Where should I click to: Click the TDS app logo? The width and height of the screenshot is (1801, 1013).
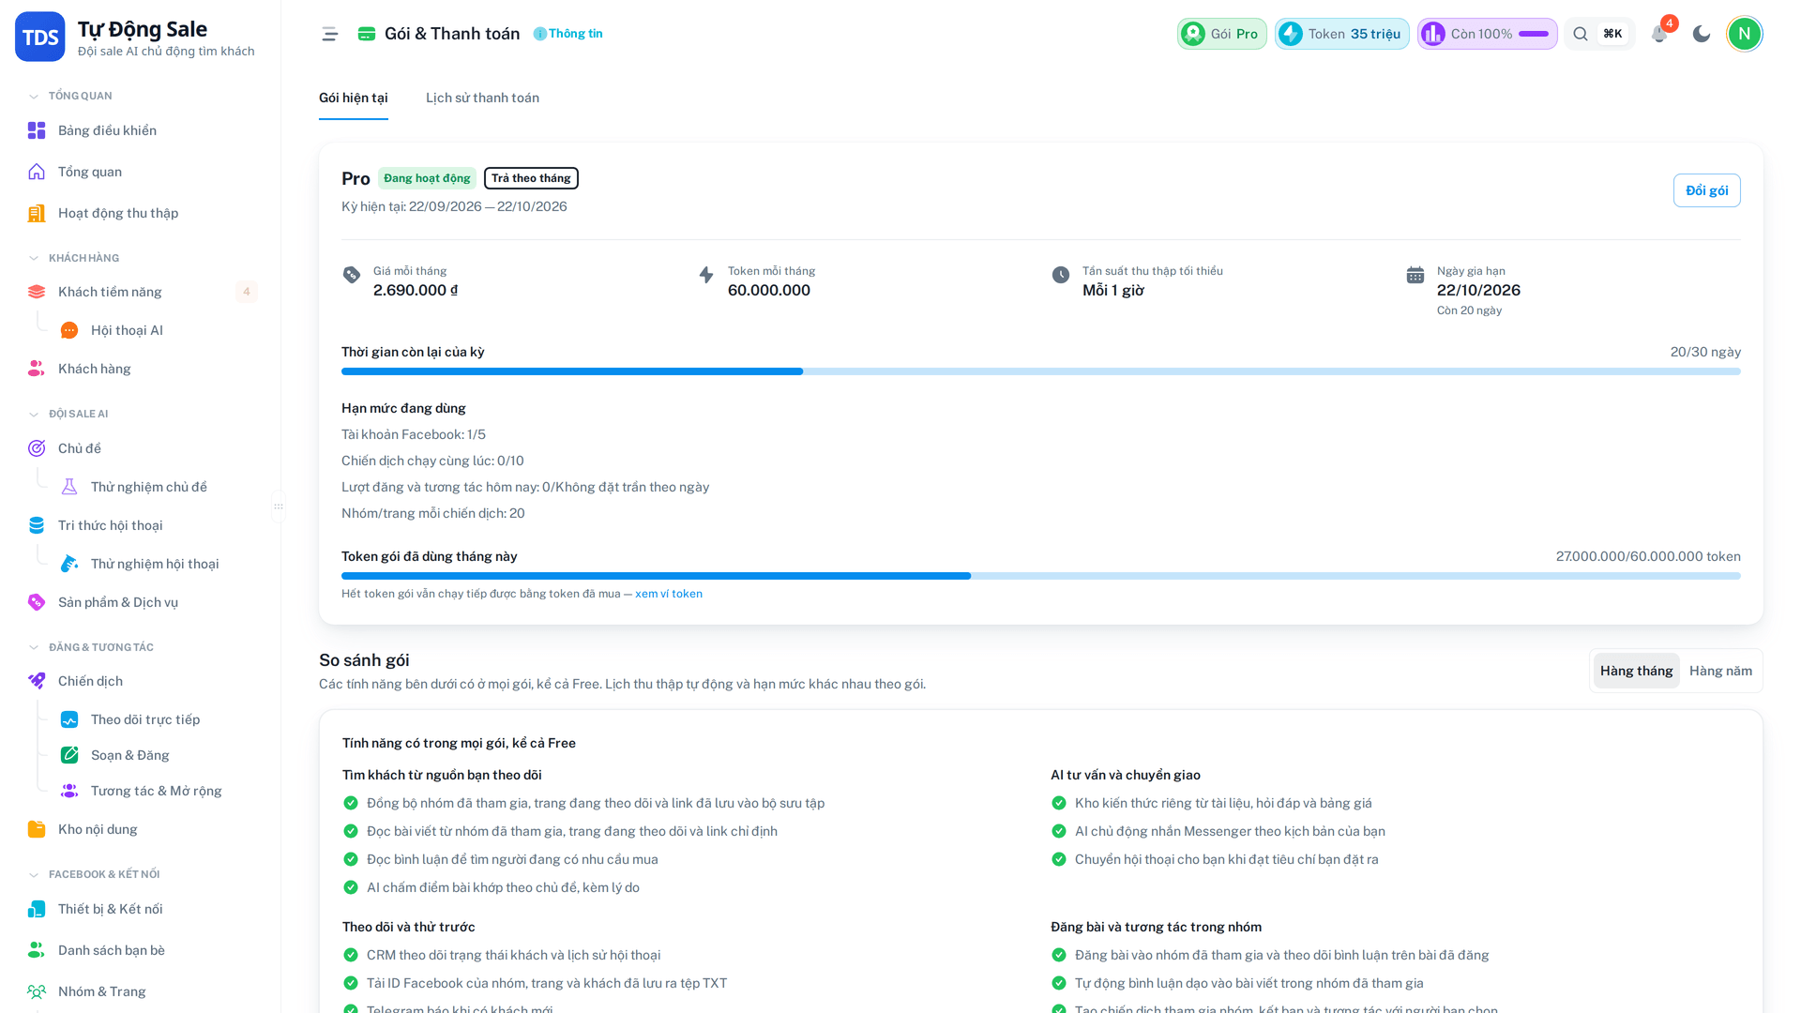[x=40, y=37]
